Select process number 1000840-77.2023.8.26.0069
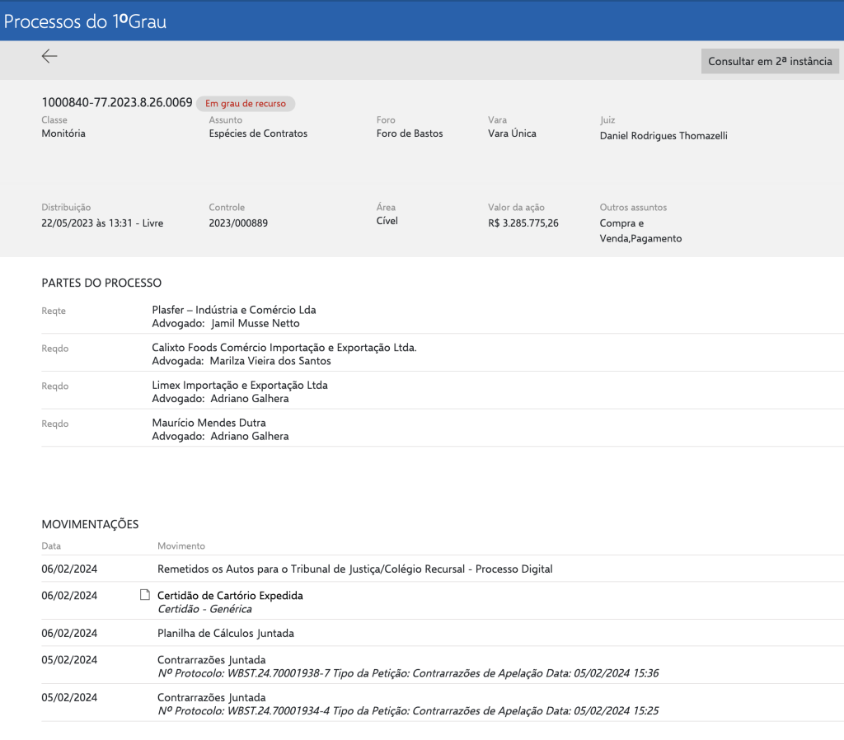844x740 pixels. click(x=117, y=103)
